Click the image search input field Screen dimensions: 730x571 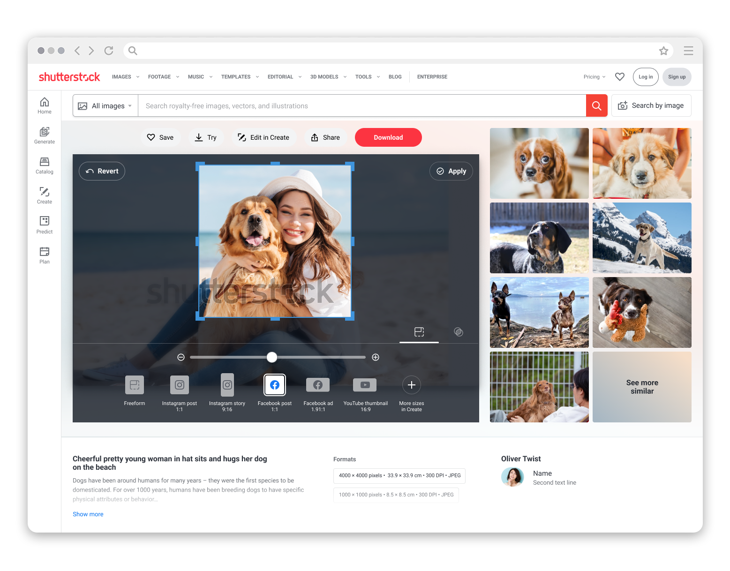click(362, 105)
